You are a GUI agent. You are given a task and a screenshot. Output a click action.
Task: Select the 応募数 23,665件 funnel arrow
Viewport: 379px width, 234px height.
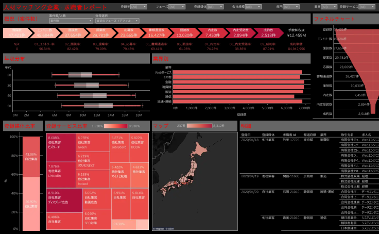point(129,33)
